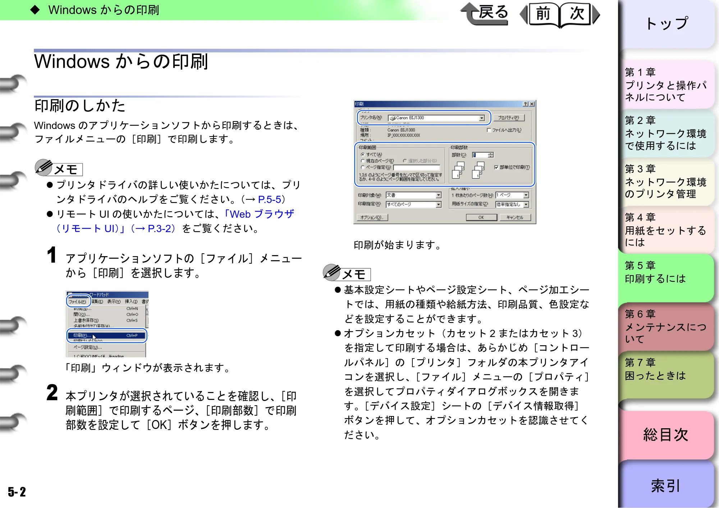This screenshot has width=719, height=508.
Task: Click the プロパティ(P) button in print dialog
Action: (x=509, y=118)
